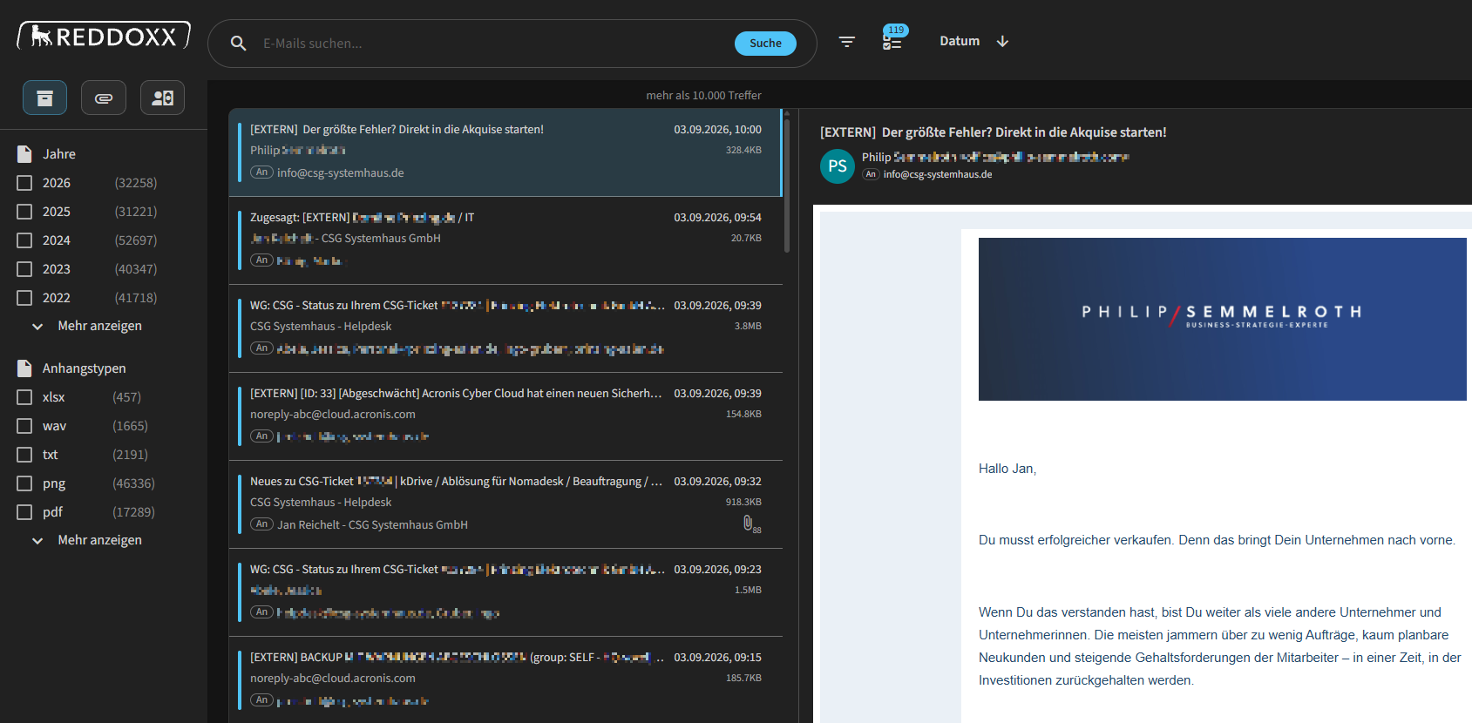This screenshot has height=723, width=1472.
Task: Open the filter options icon
Action: [x=846, y=42]
